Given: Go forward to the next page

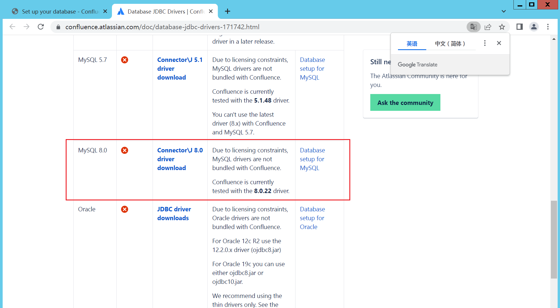Looking at the screenshot, I should (27, 27).
